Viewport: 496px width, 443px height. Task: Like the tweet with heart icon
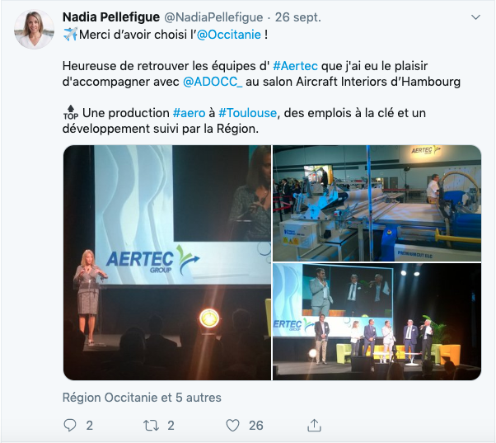pyautogui.click(x=233, y=426)
